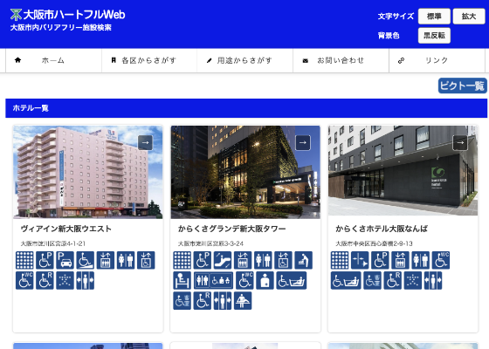Screen dimensions: 489x349
Task: Click the からくさグランデ新大阪タワー night photo
Action: click(245, 172)
